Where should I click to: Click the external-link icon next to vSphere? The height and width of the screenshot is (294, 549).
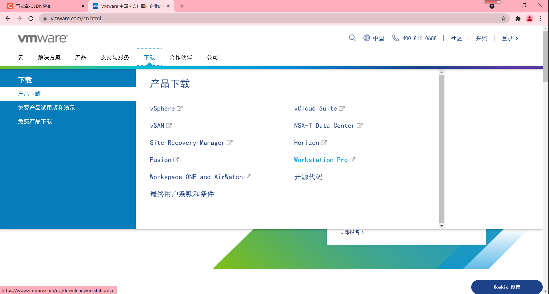tap(180, 108)
